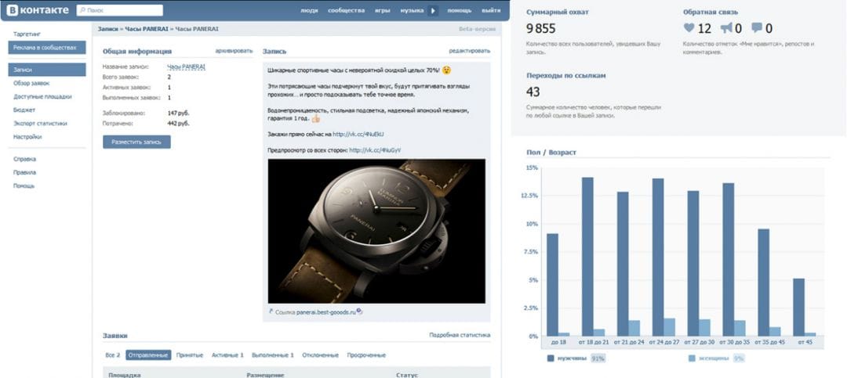Open link after Предпросмотр со всех сторон

[x=376, y=150]
